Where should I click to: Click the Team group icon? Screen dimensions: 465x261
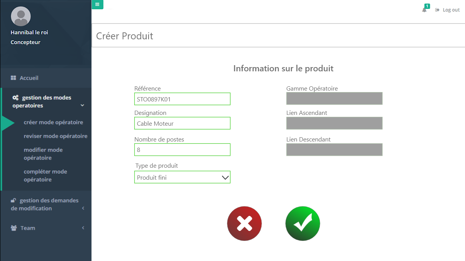coord(14,228)
